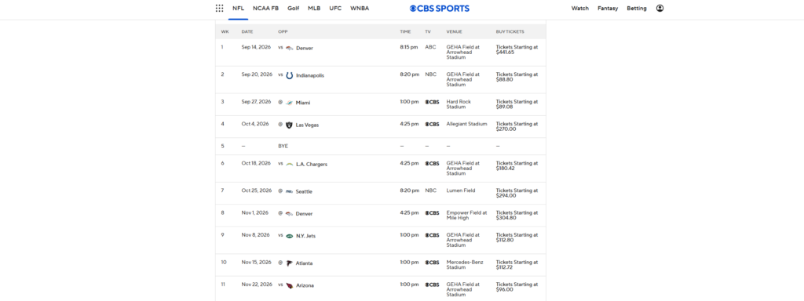This screenshot has width=804, height=301.
Task: Open the Atlanta team link
Action: coord(304,263)
